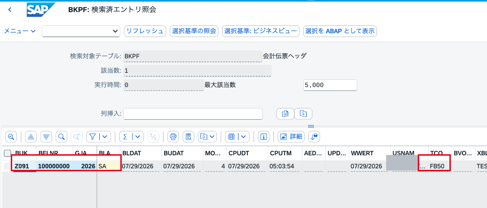
Task: Click 選択基準: ビジネスビュー button
Action: 261,31
